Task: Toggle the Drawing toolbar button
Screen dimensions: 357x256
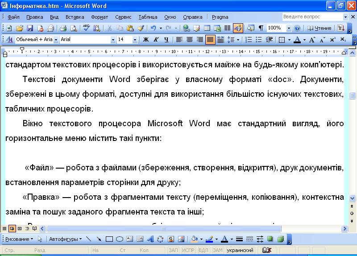Action: 238,28
